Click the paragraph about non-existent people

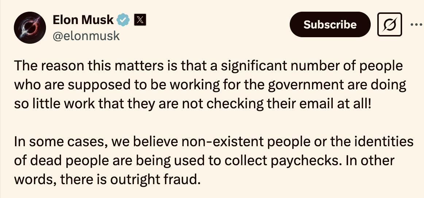click(x=213, y=160)
